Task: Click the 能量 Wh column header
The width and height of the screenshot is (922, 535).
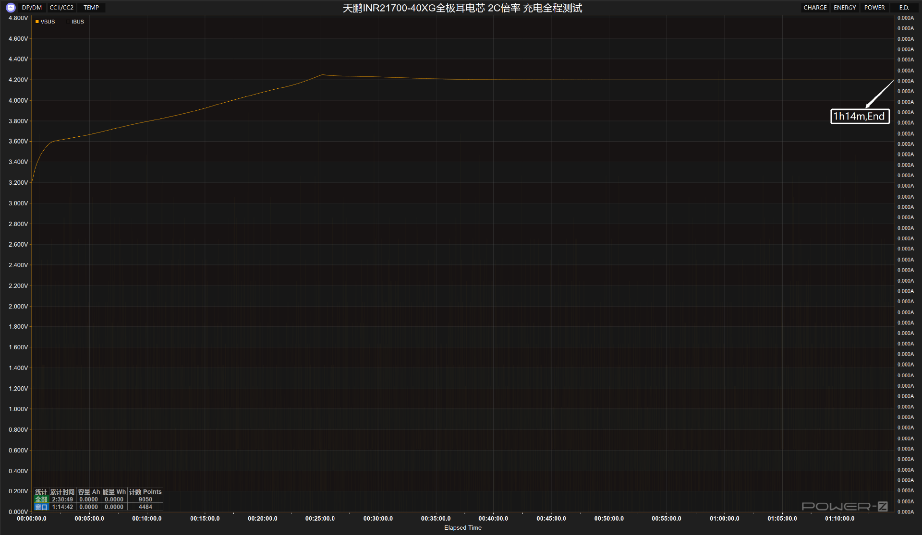Action: (114, 492)
